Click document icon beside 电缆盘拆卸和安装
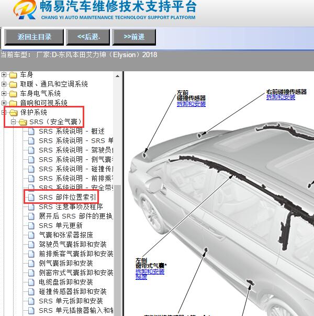 click(x=31, y=282)
